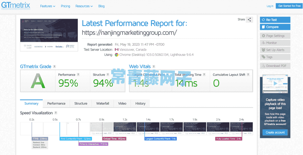Click help icon next to GTmetrix Grade
This screenshot has height=155, width=303.
point(54,67)
